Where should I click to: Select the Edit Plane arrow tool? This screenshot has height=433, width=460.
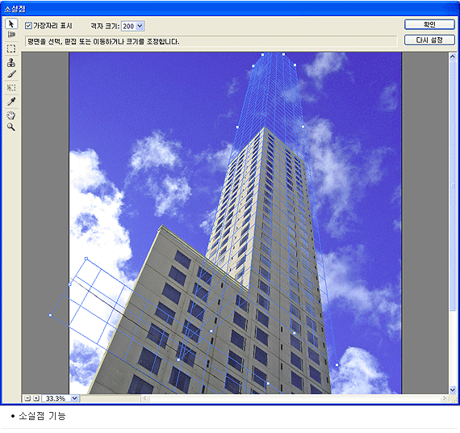11,23
